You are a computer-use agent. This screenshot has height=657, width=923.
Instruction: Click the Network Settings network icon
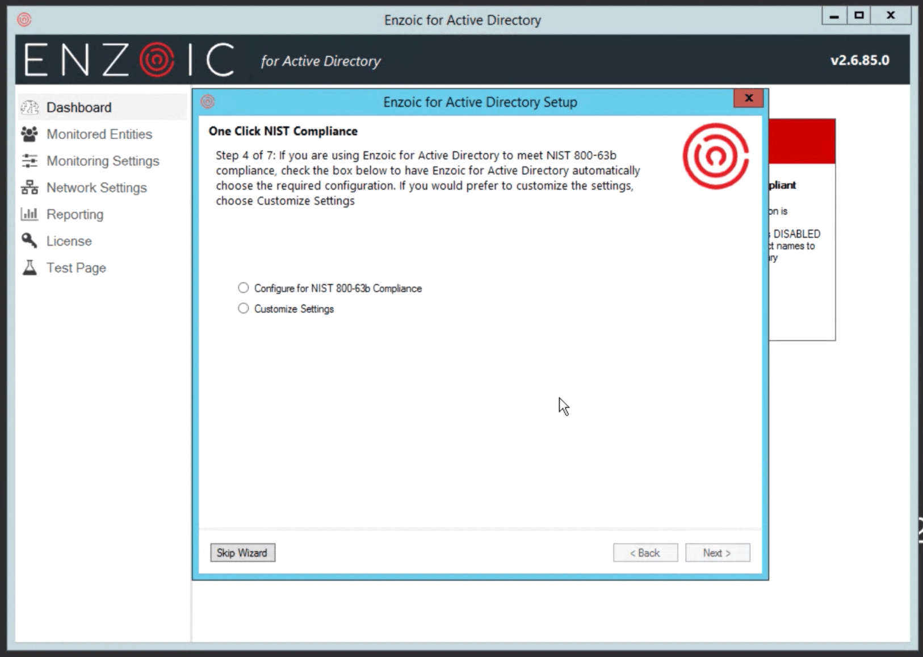pyautogui.click(x=30, y=187)
